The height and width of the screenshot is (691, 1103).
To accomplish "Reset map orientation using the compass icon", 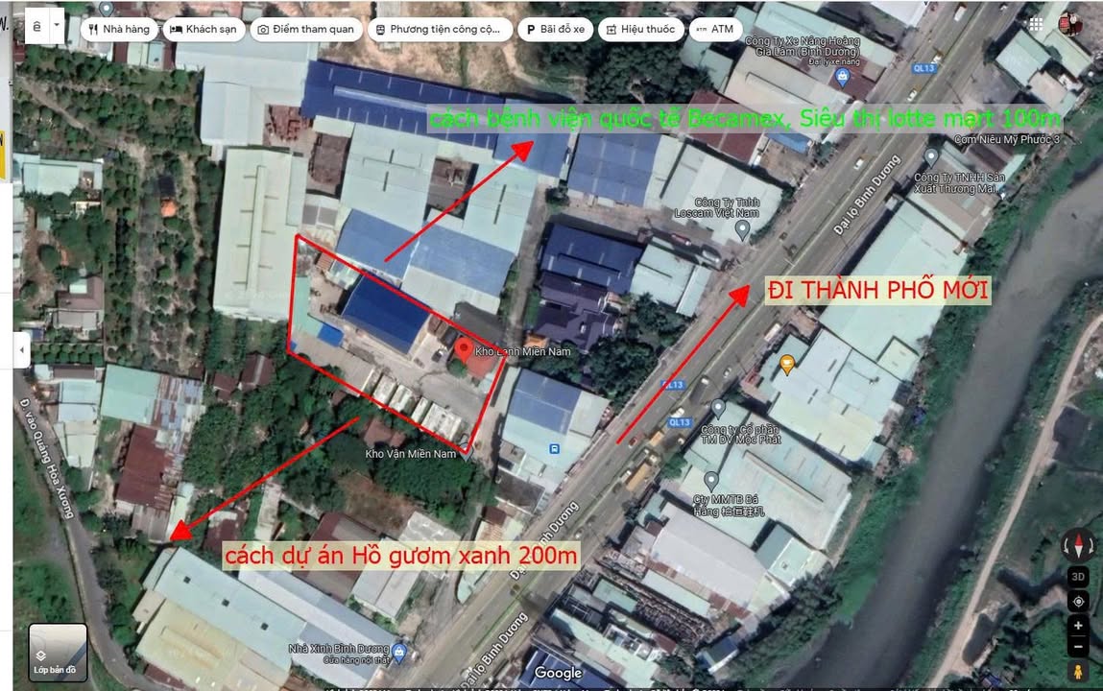I will (x=1079, y=545).
